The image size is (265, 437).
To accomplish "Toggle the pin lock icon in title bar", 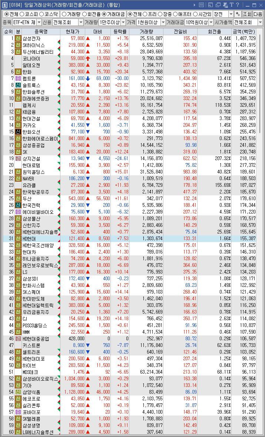I will 225,5.
